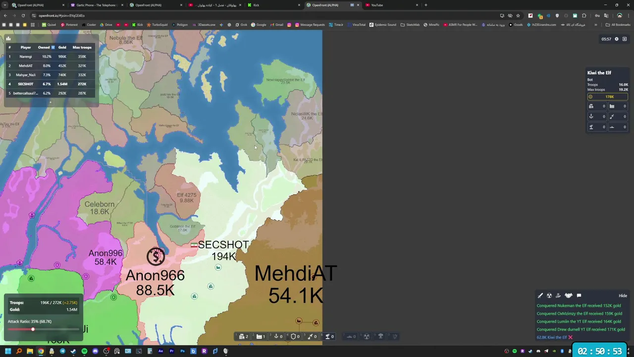Click the exit game icon beside settings
Screen dimensions: 634x357
point(625,39)
